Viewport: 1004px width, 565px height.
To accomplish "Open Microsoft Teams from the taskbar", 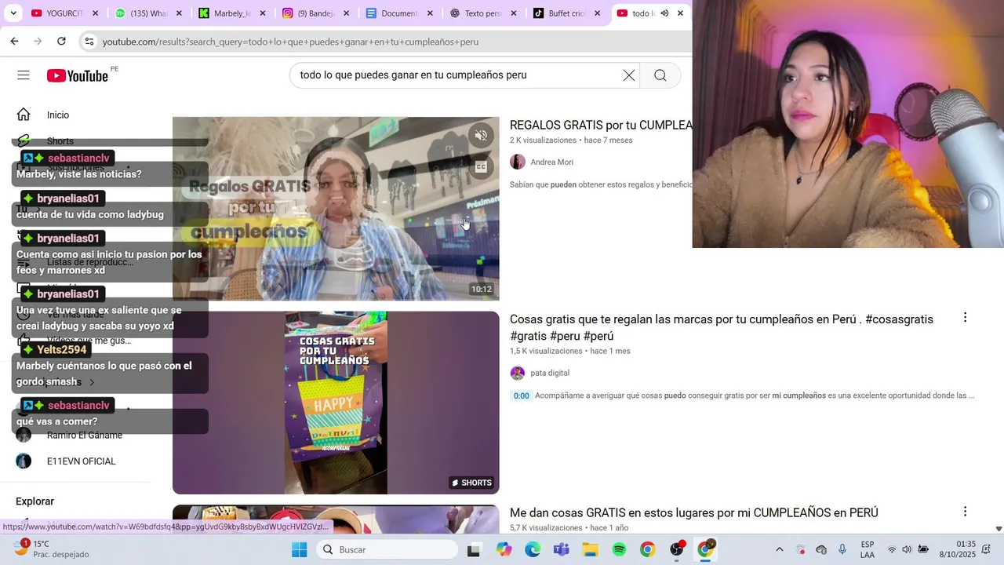I will coord(561,549).
